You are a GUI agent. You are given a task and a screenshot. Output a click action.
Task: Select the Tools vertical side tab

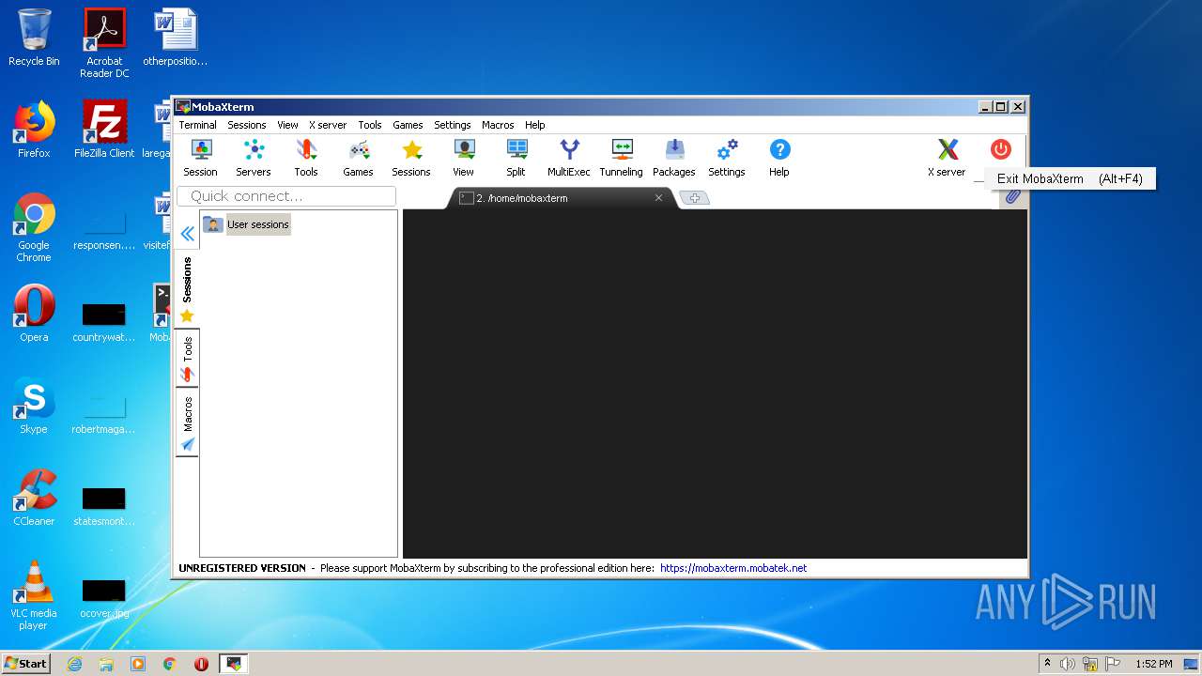pyautogui.click(x=188, y=360)
